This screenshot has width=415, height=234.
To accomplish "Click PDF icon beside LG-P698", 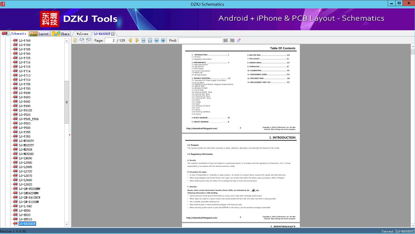I will tap(15, 93).
